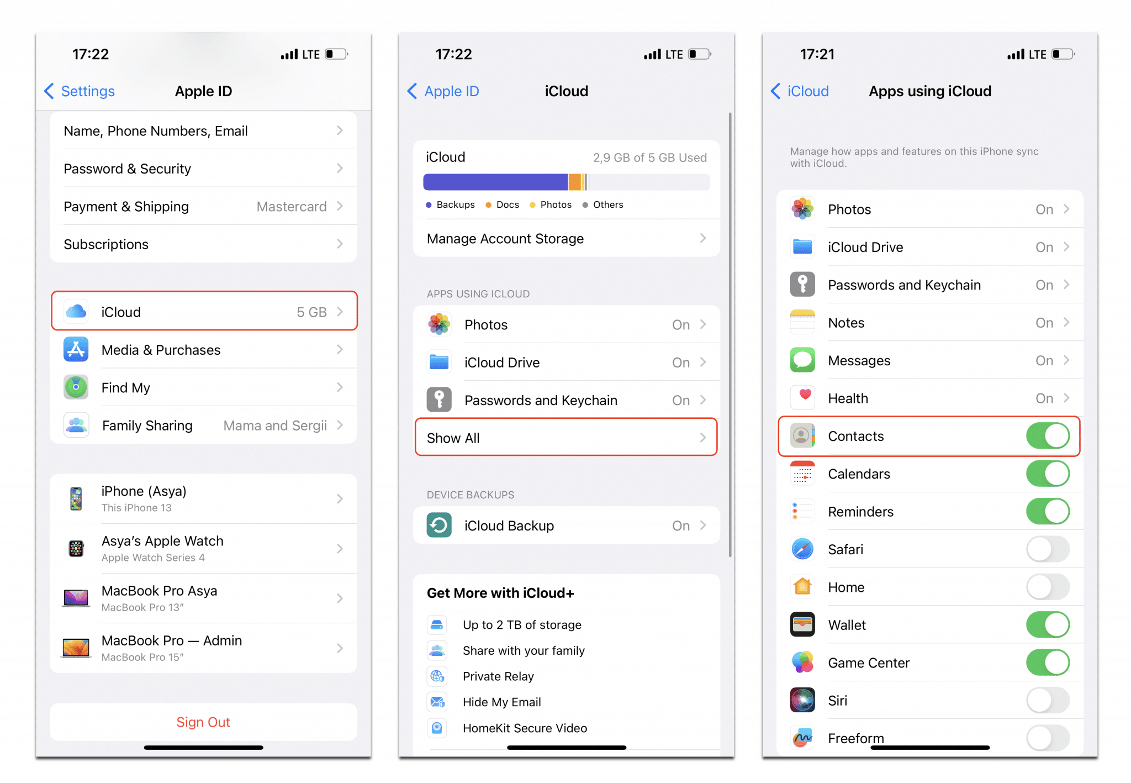Viewport: 1131px width, 783px height.
Task: Expand Show All apps using iCloud
Action: [x=564, y=438]
